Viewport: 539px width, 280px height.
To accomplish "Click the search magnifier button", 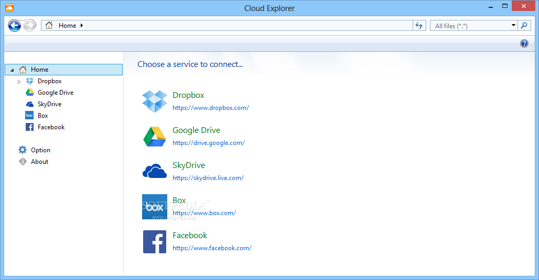I will [524, 26].
